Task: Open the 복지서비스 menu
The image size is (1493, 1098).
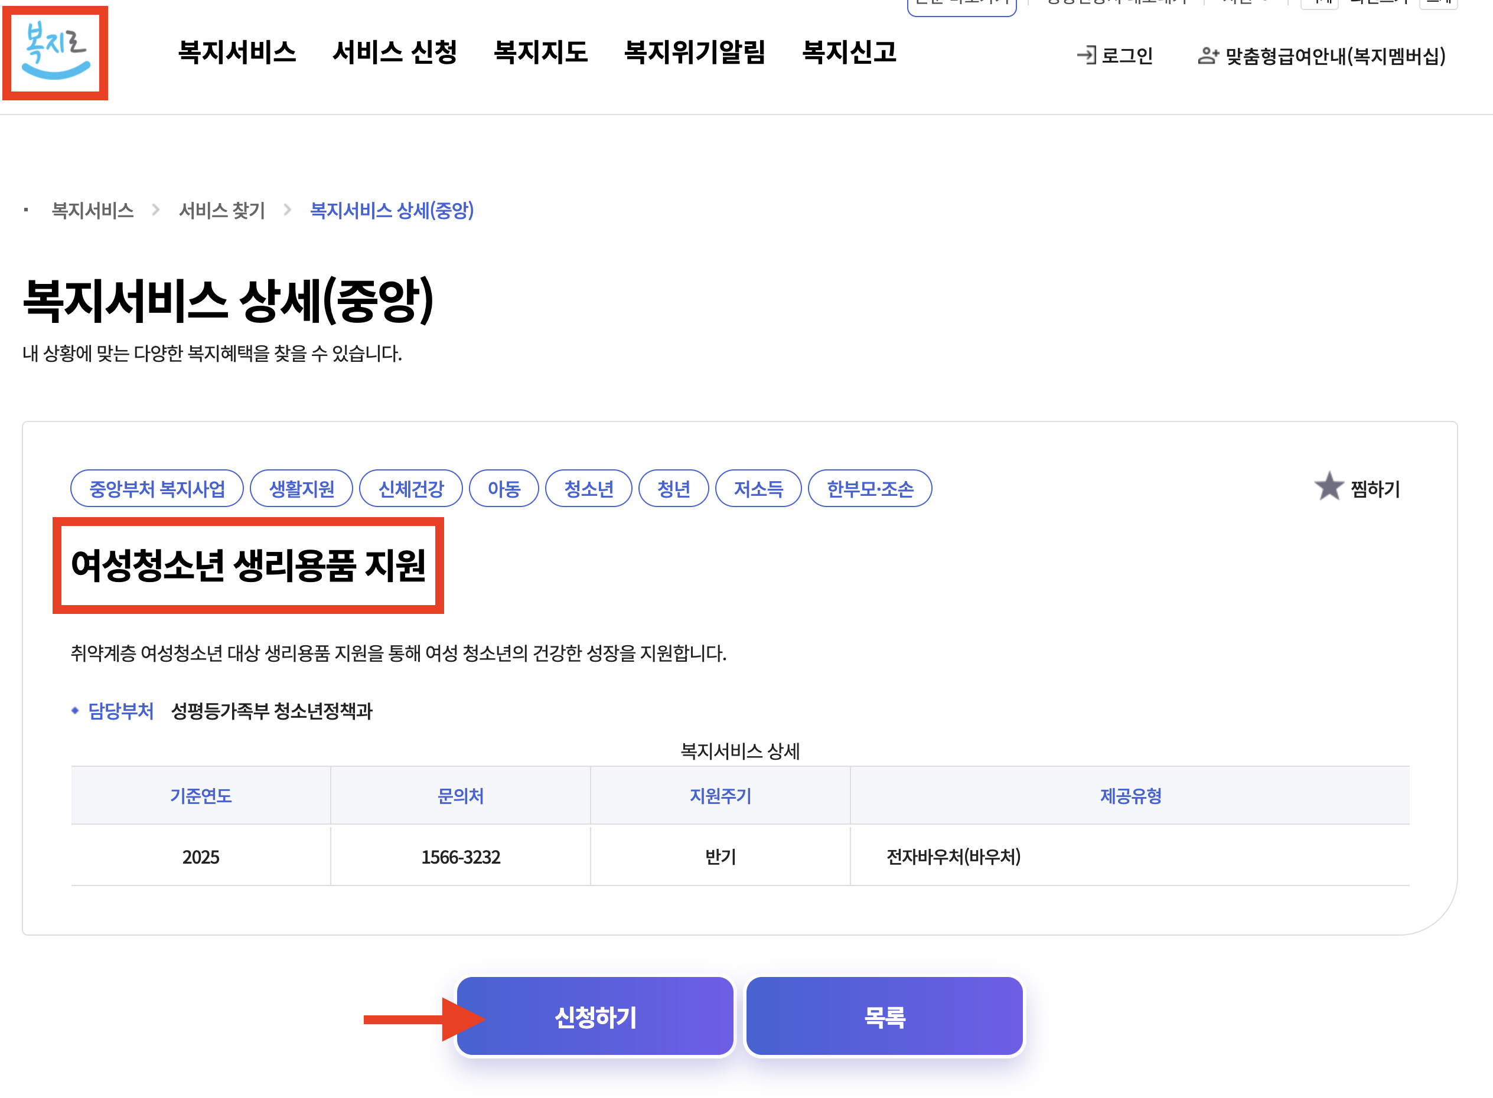Action: click(x=237, y=53)
